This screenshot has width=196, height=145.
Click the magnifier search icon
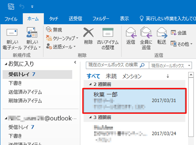(x=142, y=65)
